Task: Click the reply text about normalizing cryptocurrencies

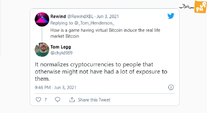Action: [101, 72]
